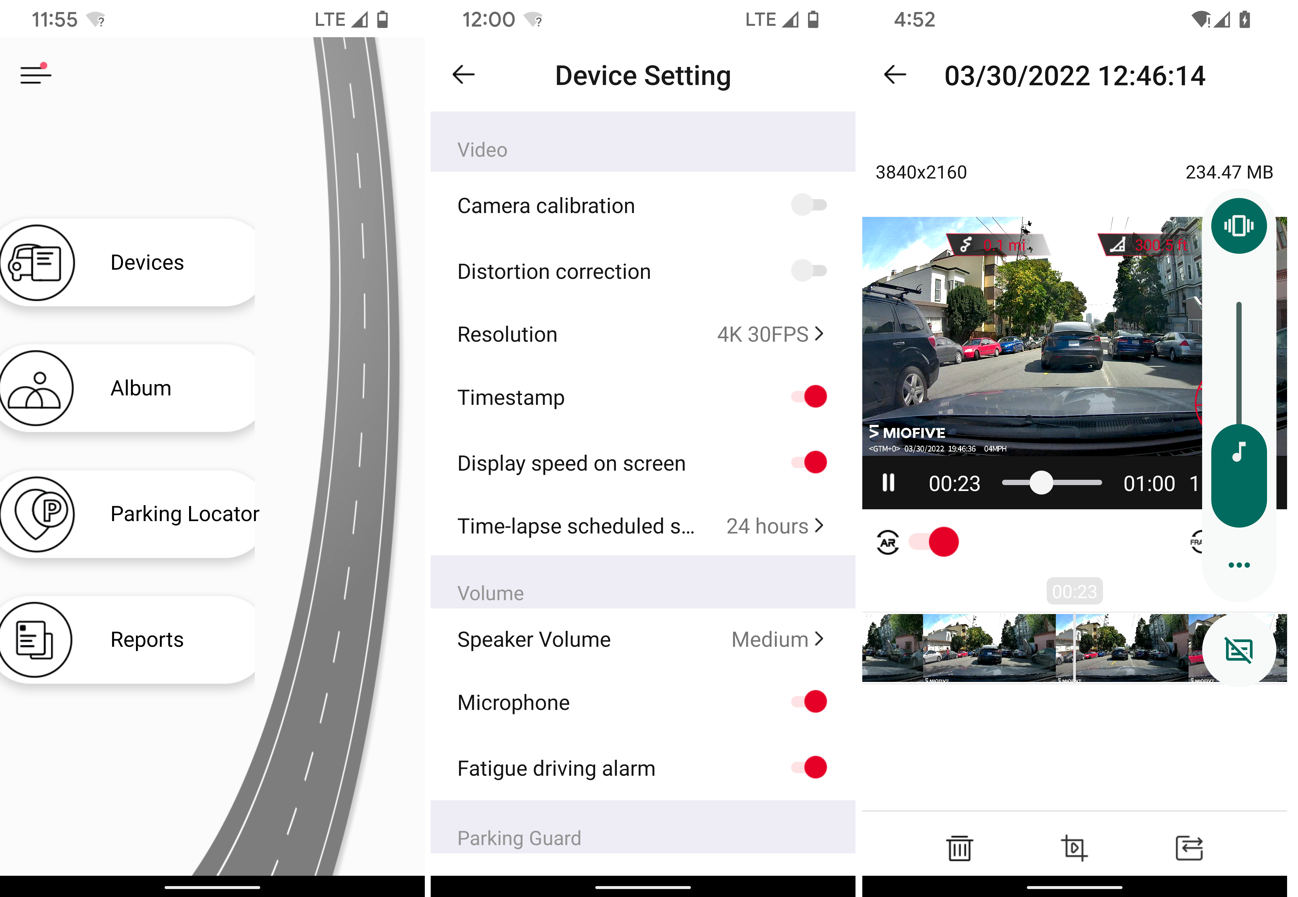Crop the video clip with crop icon
Viewport: 1298px width, 897px height.
pos(1074,848)
